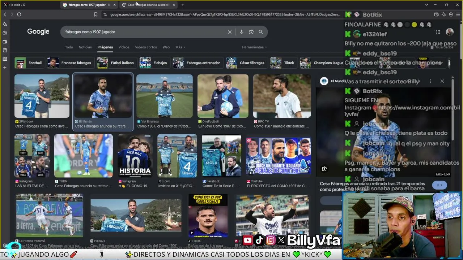Select the Videos results tab
The width and height of the screenshot is (463, 260).
pyautogui.click(x=124, y=47)
